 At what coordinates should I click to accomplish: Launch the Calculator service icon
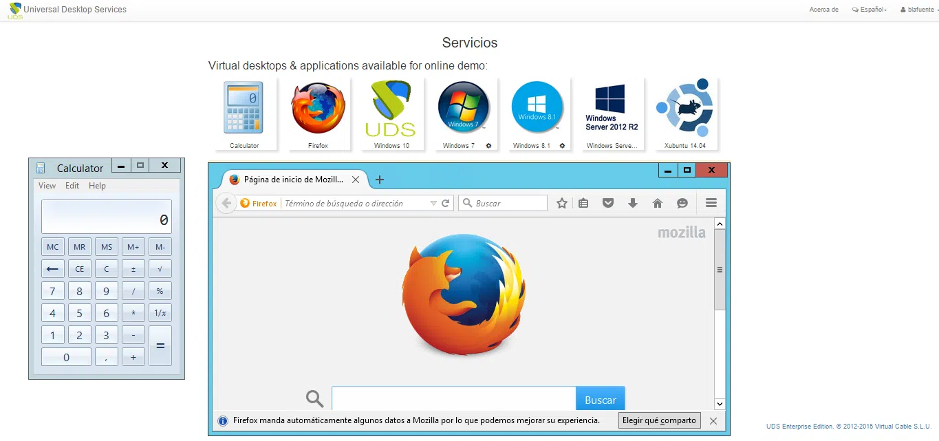244,108
